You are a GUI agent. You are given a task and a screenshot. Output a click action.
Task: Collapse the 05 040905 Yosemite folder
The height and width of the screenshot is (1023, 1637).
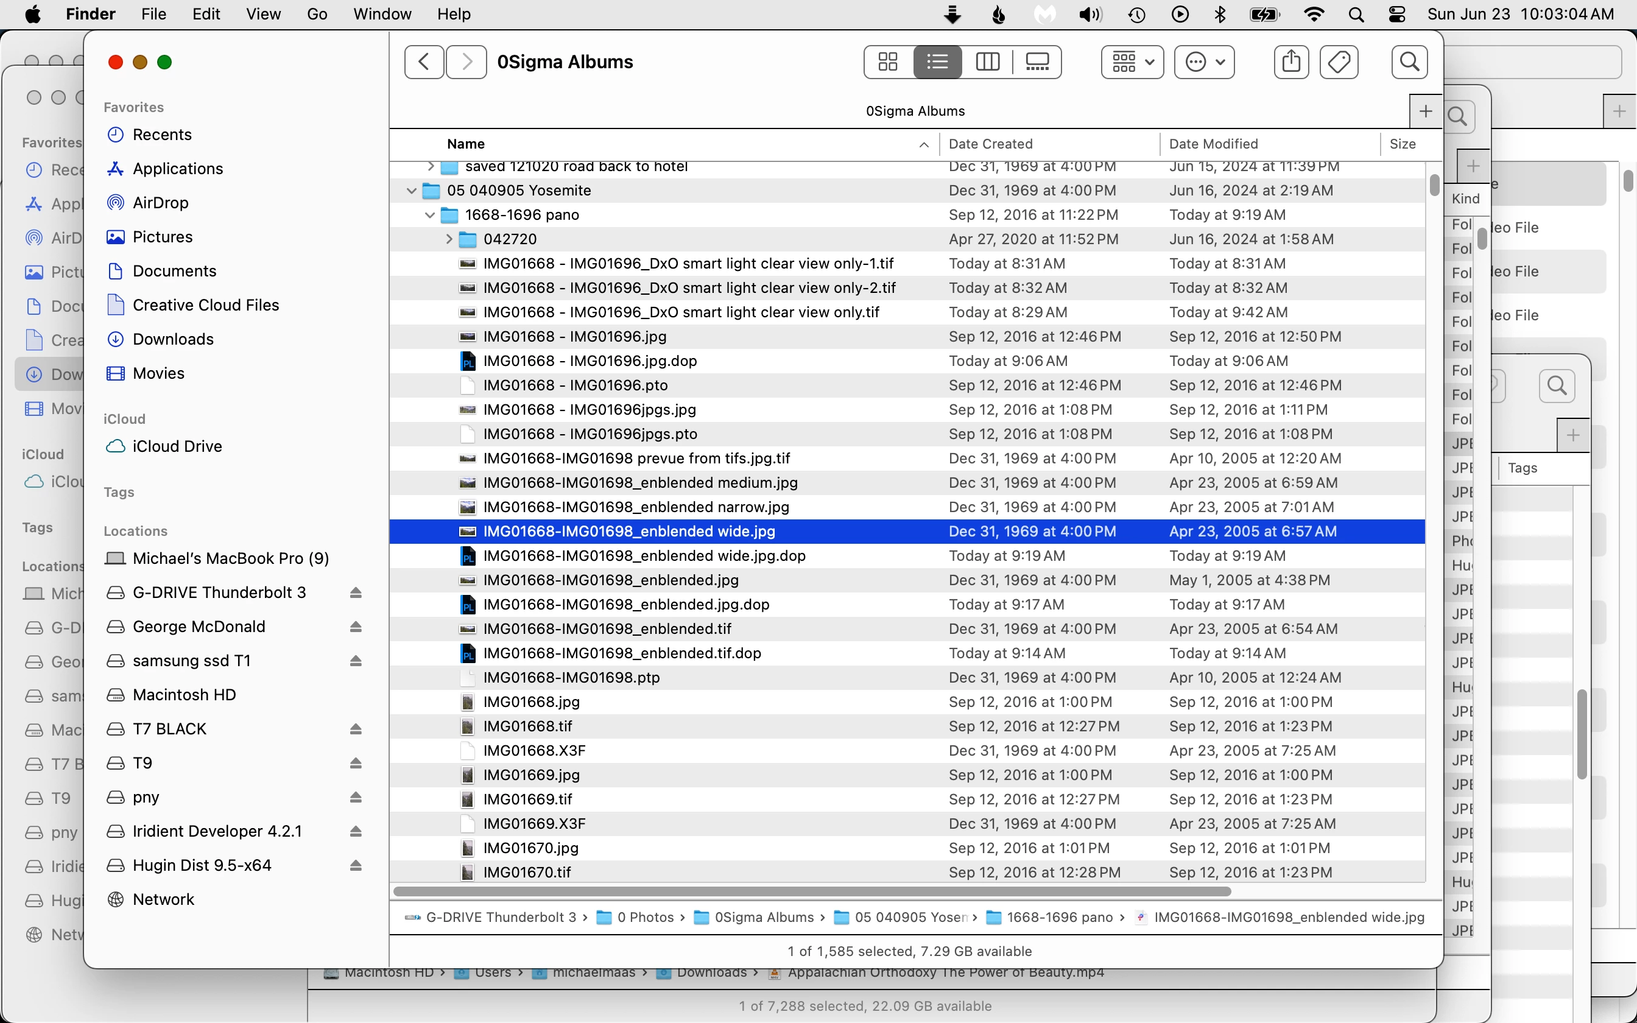coord(411,191)
